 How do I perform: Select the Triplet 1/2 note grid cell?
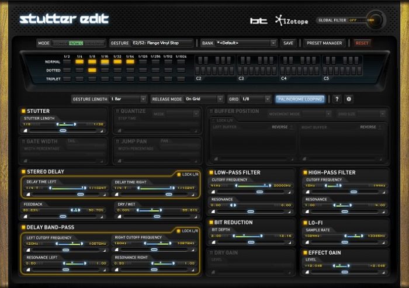point(67,78)
